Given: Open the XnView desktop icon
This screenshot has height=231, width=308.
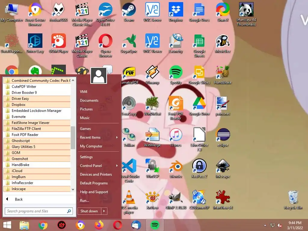Looking at the screenshot, I should 152,200.
